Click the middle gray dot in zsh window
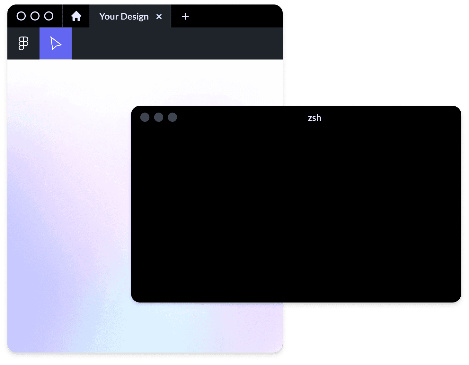 pos(159,117)
